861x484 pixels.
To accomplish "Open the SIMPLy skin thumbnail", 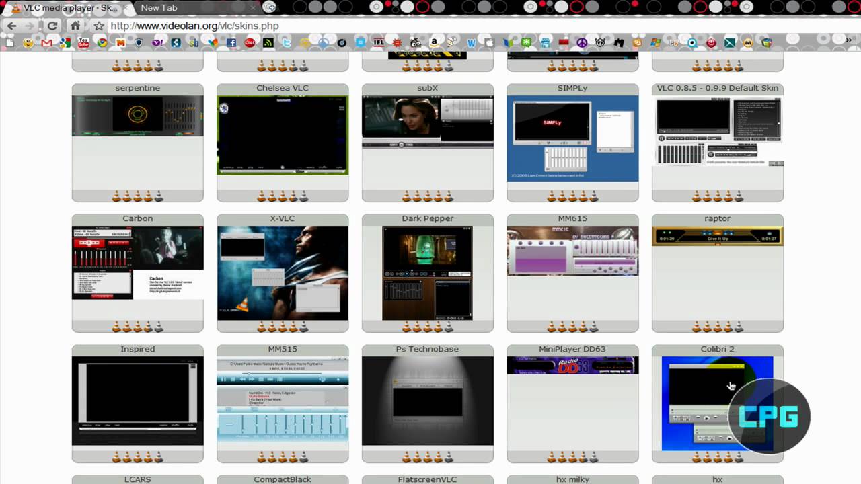I will [x=572, y=138].
